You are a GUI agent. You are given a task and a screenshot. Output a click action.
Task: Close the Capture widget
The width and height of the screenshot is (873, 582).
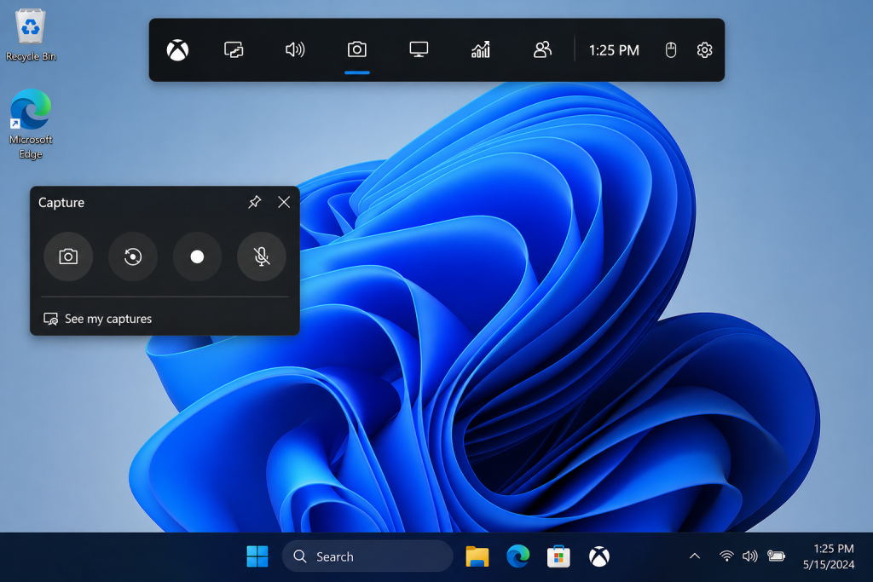284,202
